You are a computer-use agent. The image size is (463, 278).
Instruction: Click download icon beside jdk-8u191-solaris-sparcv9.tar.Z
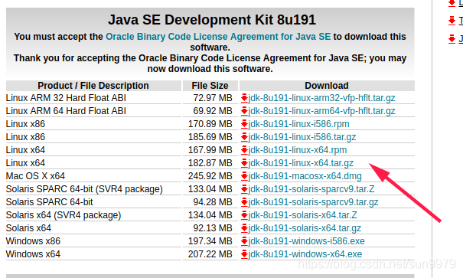tap(244, 189)
